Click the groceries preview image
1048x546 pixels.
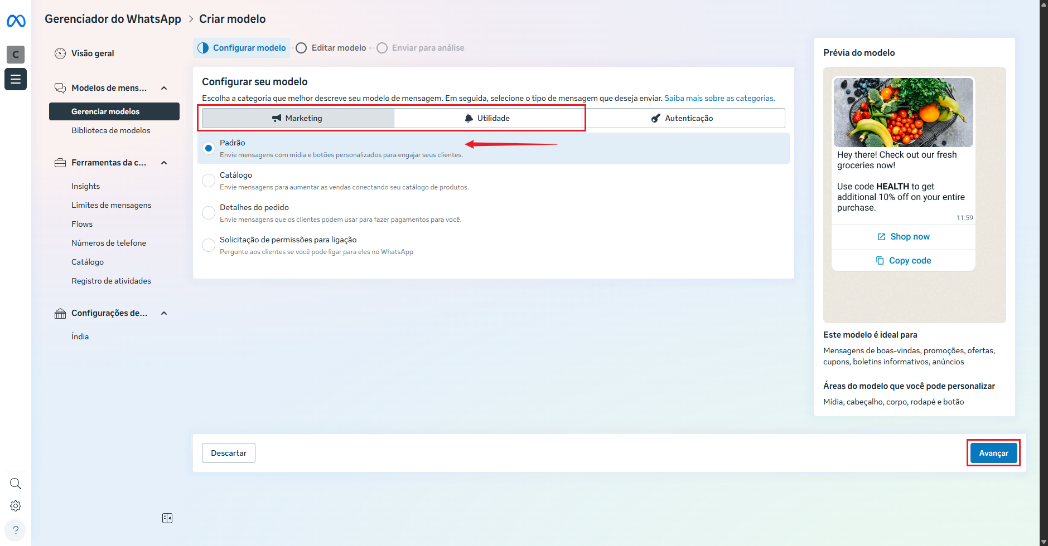tap(903, 113)
